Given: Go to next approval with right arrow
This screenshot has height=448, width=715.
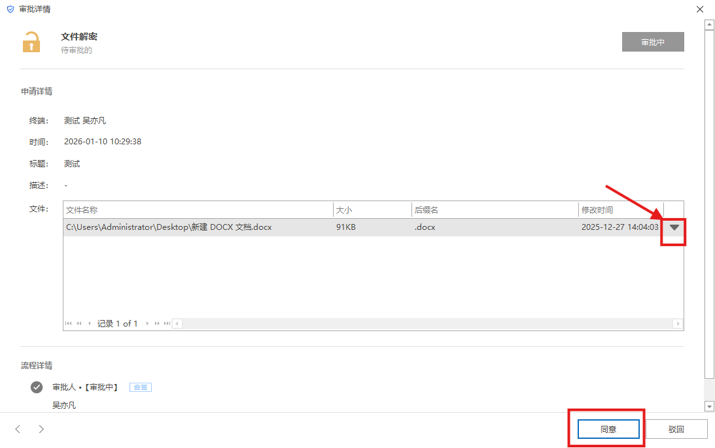Looking at the screenshot, I should [x=41, y=429].
